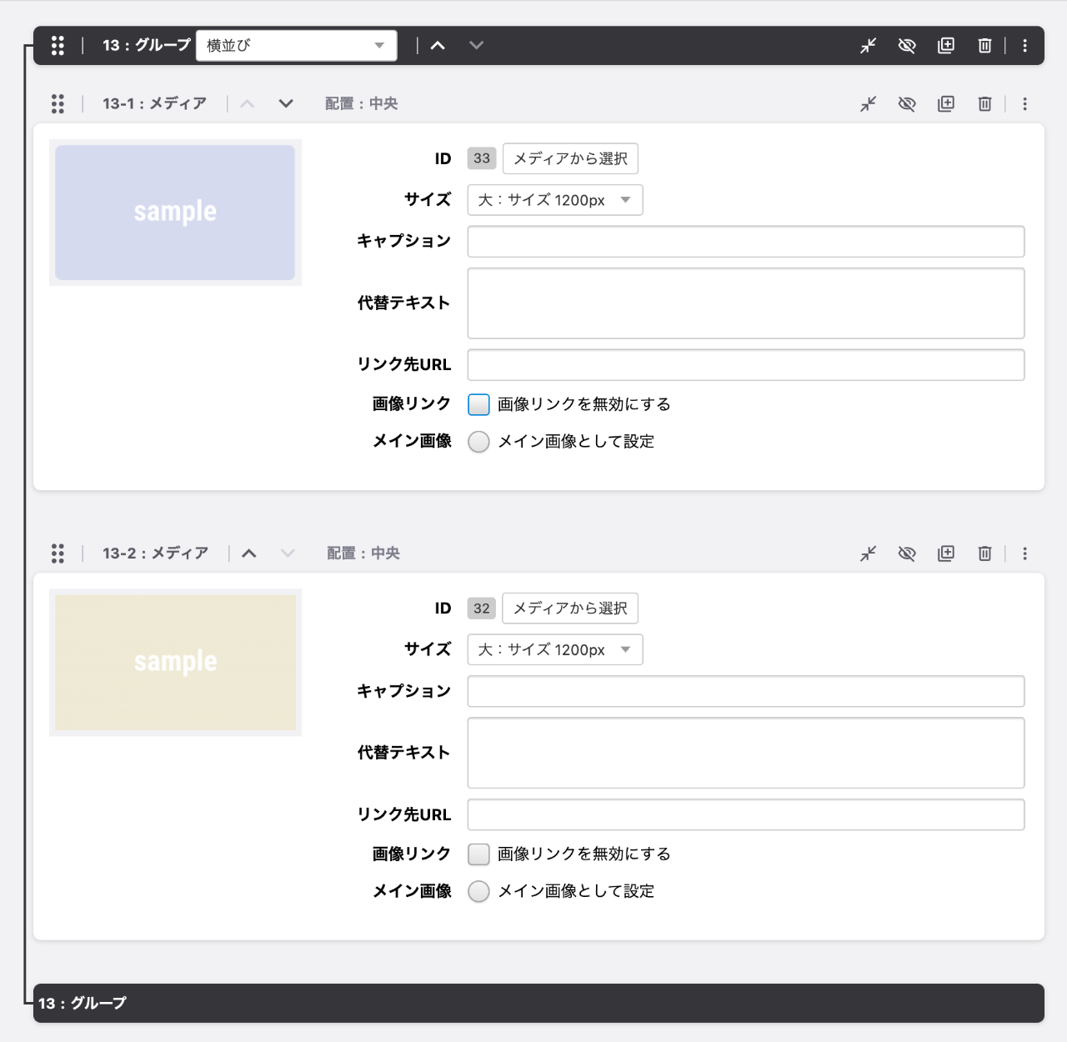Move group 13 down

coord(476,45)
